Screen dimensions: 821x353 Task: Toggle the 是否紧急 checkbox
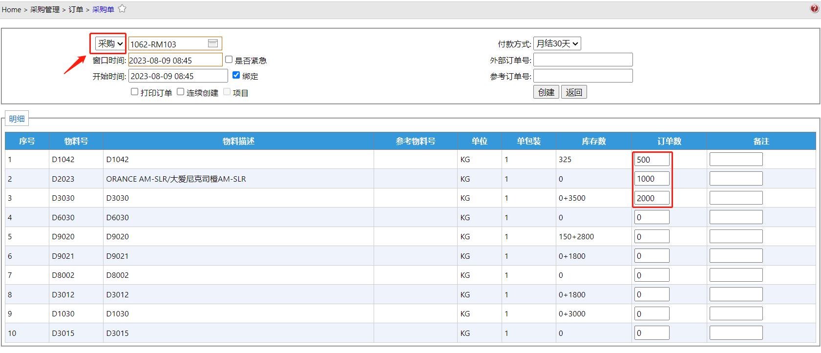click(229, 60)
